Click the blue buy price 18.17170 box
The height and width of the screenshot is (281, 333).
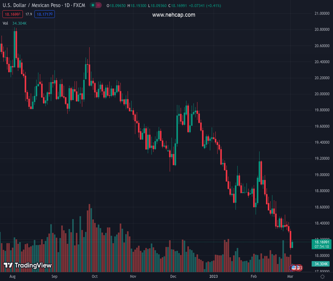[x=45, y=15]
